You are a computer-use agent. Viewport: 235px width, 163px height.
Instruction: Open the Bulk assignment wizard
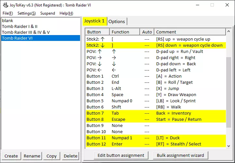click(x=180, y=156)
